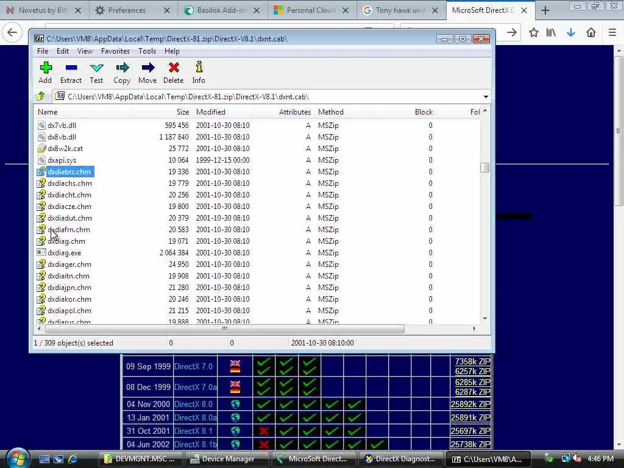Click the file list horizontal scrollbar
The height and width of the screenshot is (468, 624).
(225, 328)
